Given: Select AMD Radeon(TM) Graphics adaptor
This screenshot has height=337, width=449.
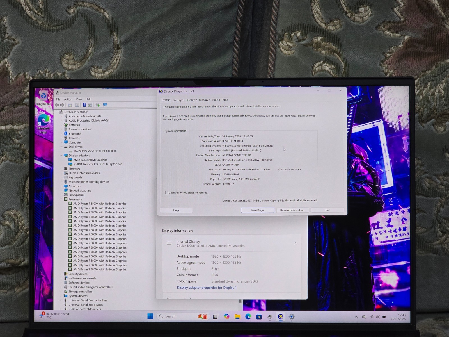Looking at the screenshot, I should click(90, 160).
